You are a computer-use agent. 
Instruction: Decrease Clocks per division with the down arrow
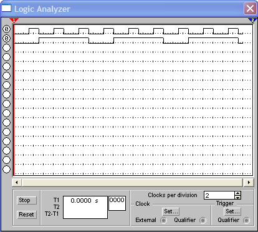(238, 198)
